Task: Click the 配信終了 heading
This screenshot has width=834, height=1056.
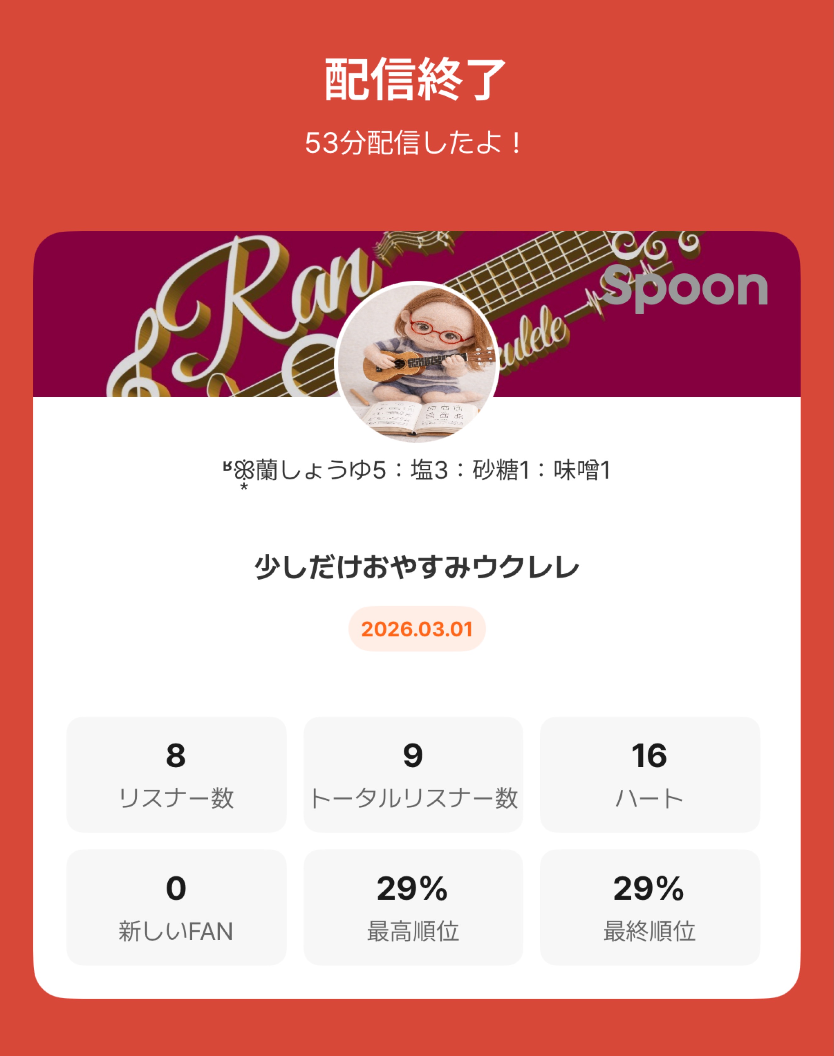Action: click(x=415, y=80)
